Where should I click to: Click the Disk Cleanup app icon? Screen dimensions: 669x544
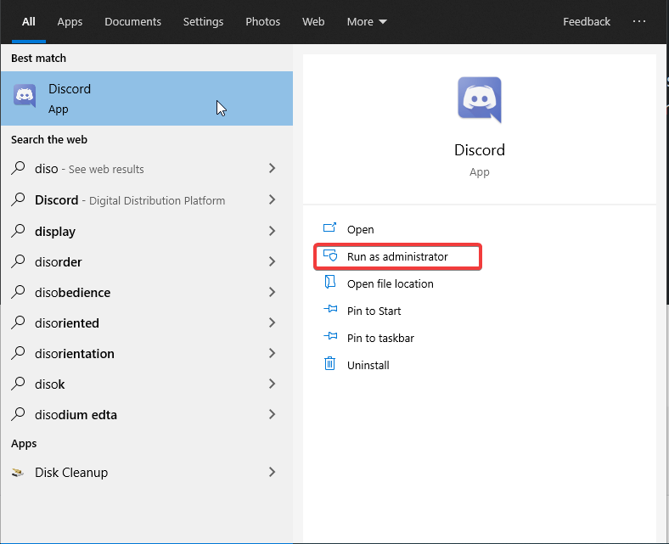[x=18, y=473]
